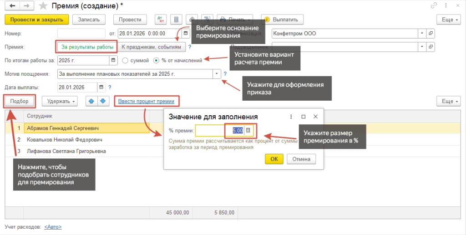This screenshot has width=466, height=235.
Task: Click the % премии value field
Action: click(220, 131)
